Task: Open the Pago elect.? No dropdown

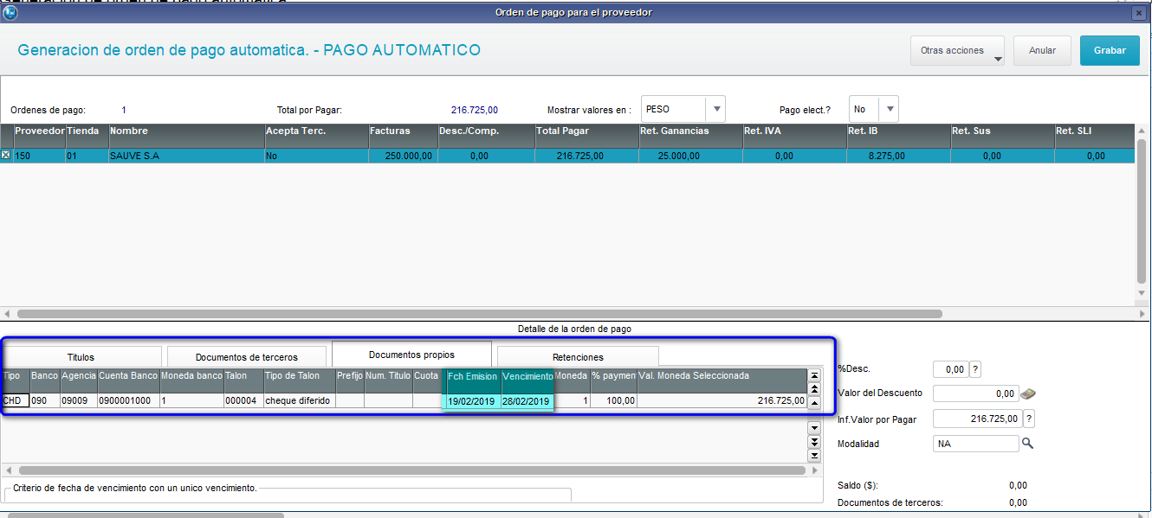Action: click(889, 110)
